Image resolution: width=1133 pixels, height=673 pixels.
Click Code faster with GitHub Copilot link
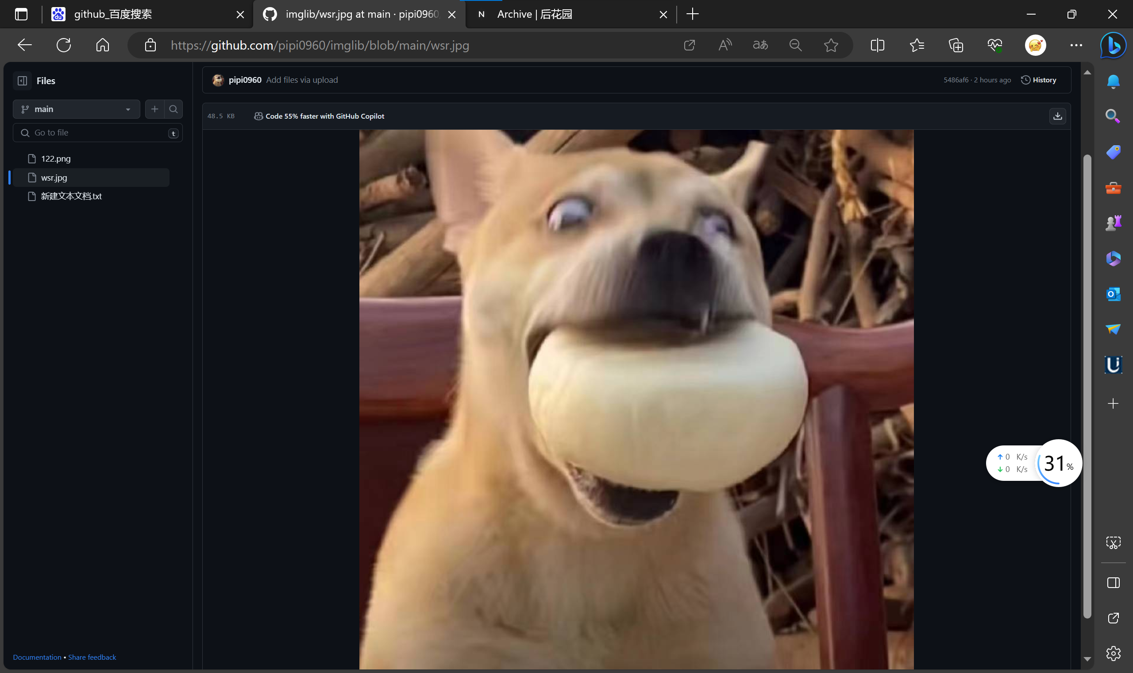pos(324,116)
